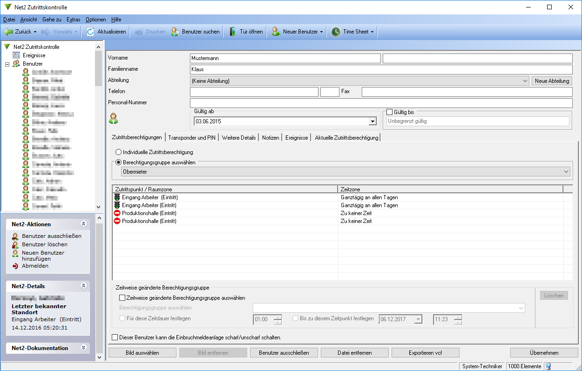Click the Abmelden action icon

pos(15,266)
